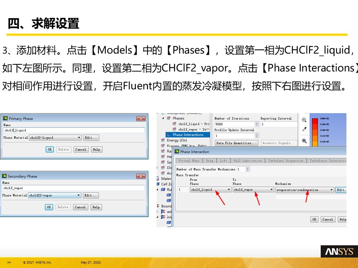This screenshot has height=268, width=358.
Task: Click the Materials flask icon in tree
Action: point(158,179)
